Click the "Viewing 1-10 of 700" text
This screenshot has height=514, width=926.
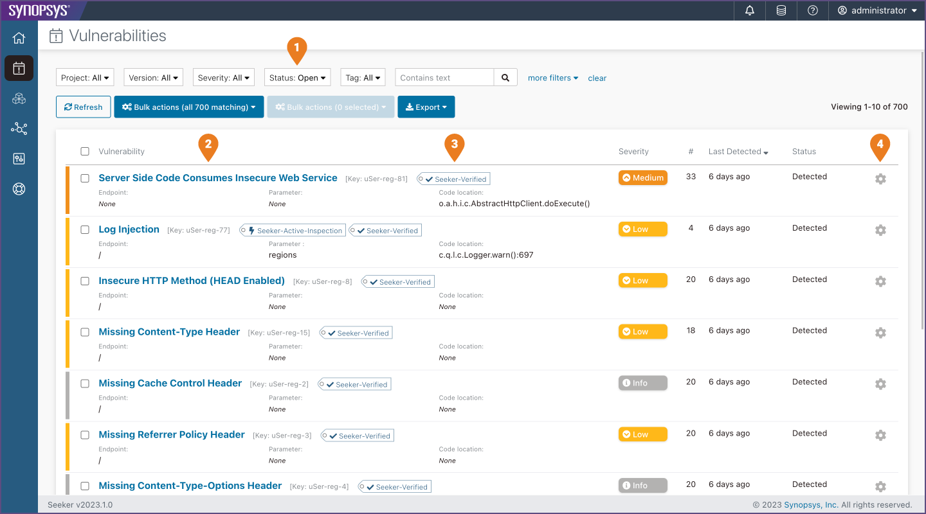[869, 107]
